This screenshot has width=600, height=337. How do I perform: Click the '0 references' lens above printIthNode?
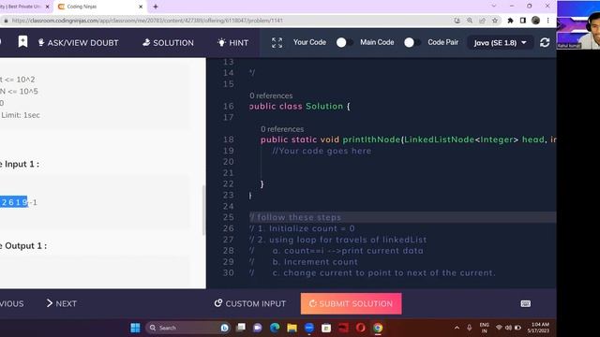[x=282, y=129]
